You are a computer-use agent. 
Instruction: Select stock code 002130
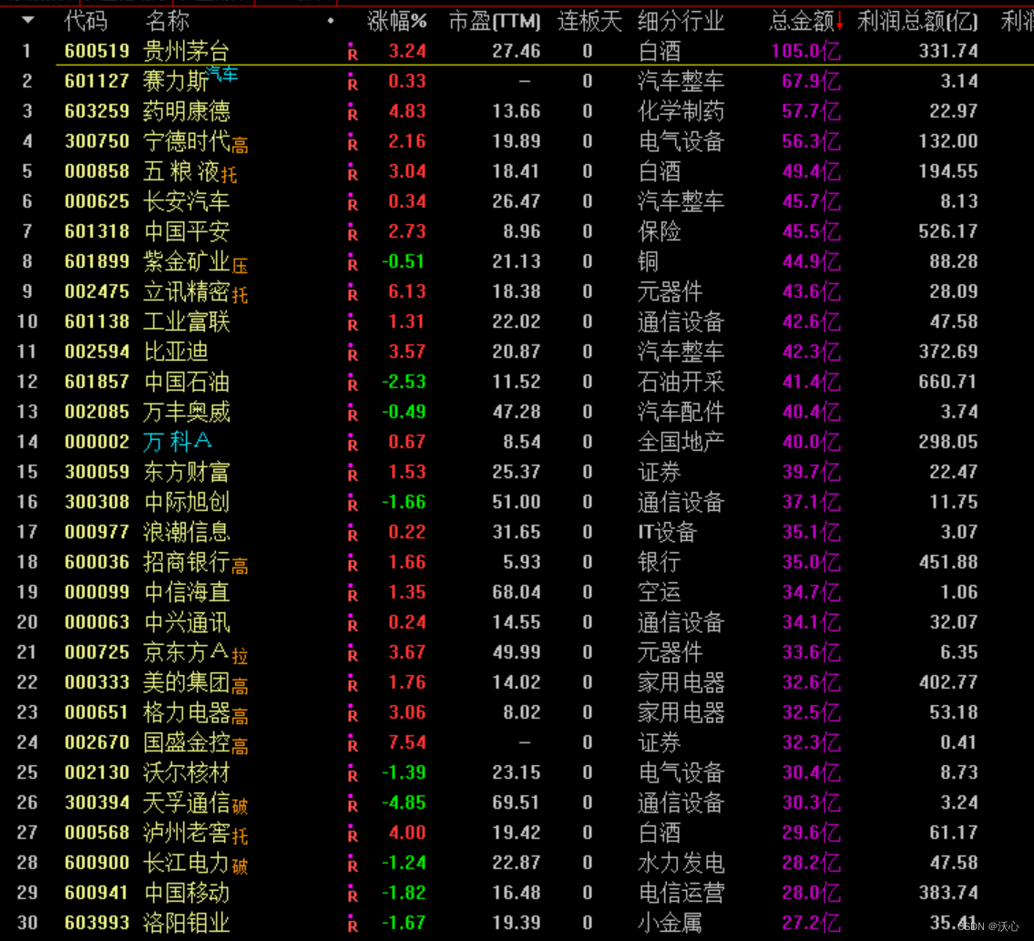[x=97, y=772]
